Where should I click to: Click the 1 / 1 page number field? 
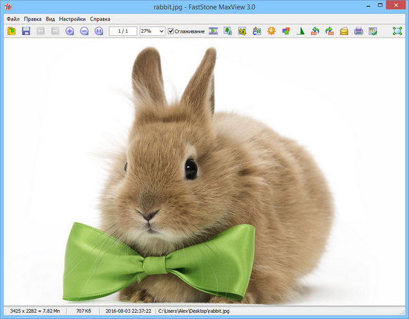(123, 31)
